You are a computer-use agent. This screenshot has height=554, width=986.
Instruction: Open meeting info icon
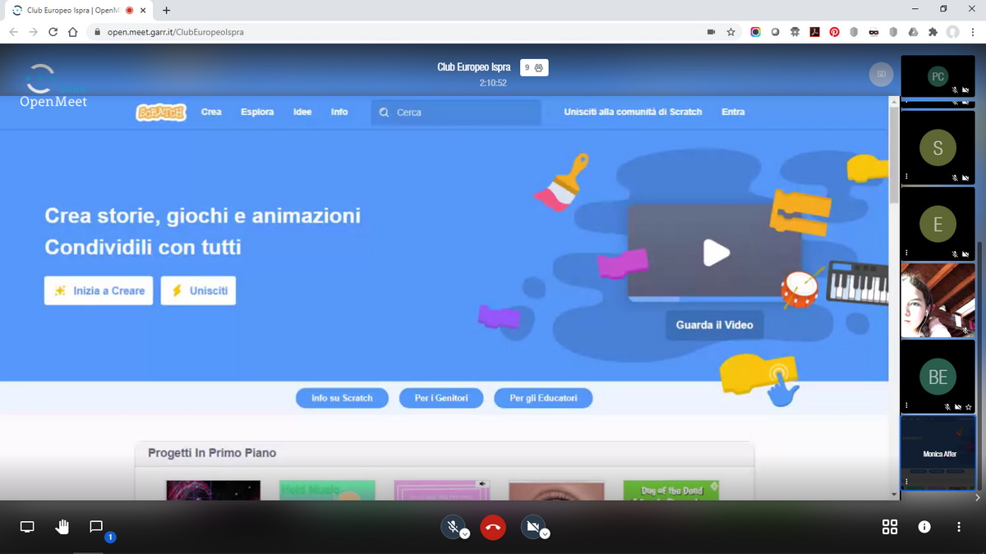(924, 527)
